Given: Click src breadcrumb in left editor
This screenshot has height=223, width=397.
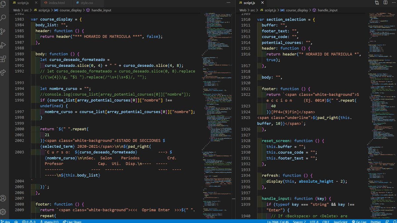Looking at the screenshot, I should point(27,10).
